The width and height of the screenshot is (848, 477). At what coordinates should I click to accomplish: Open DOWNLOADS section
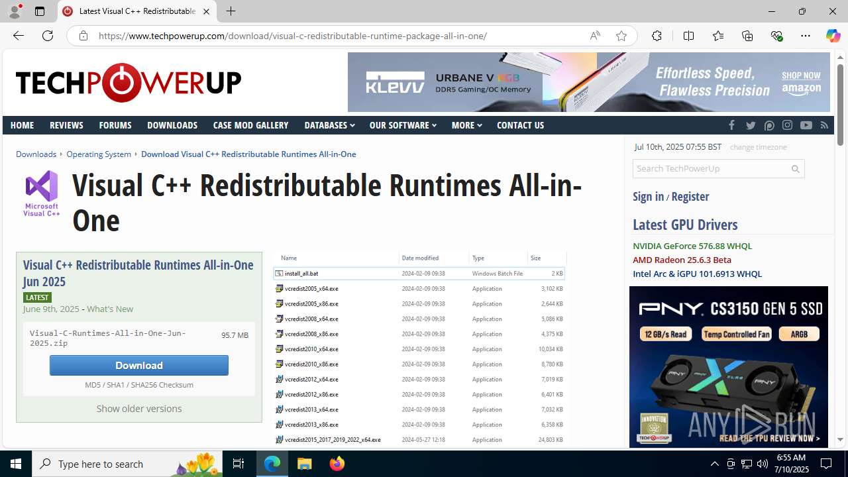[x=172, y=125]
